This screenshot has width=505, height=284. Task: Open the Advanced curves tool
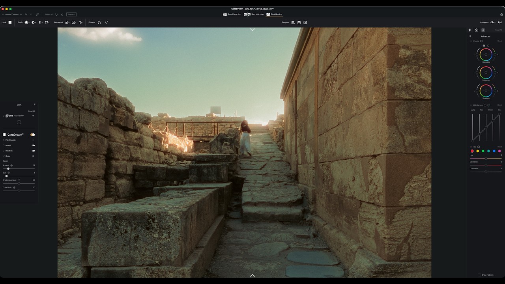pyautogui.click(x=74, y=22)
